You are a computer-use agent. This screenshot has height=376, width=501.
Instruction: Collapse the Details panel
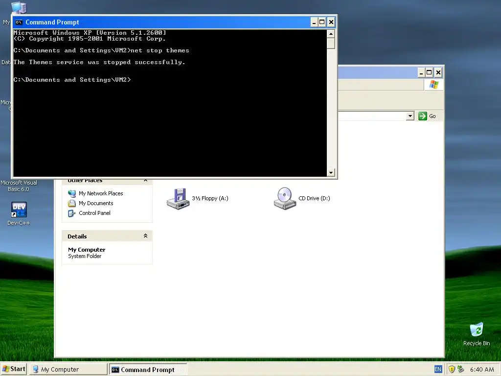coord(145,236)
